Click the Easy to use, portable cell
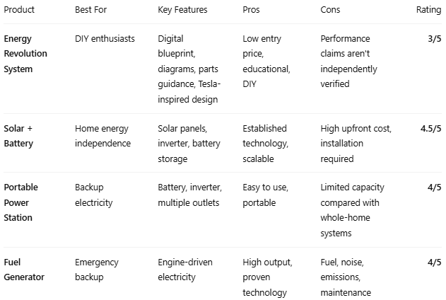 click(265, 195)
